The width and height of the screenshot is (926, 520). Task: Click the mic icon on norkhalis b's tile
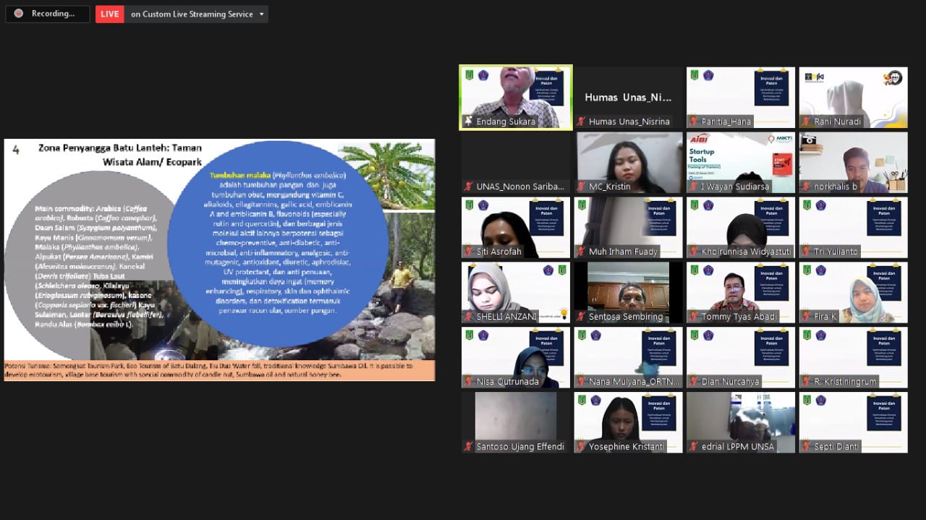805,186
